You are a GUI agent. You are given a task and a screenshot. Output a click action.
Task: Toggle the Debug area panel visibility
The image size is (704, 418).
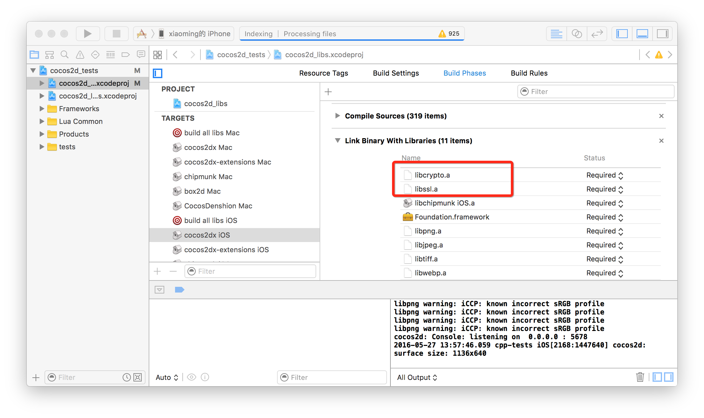tap(642, 34)
